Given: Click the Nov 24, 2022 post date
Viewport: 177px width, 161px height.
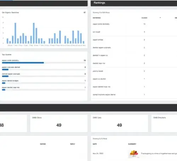Looking at the screenshot, I should pyautogui.click(x=98, y=154).
